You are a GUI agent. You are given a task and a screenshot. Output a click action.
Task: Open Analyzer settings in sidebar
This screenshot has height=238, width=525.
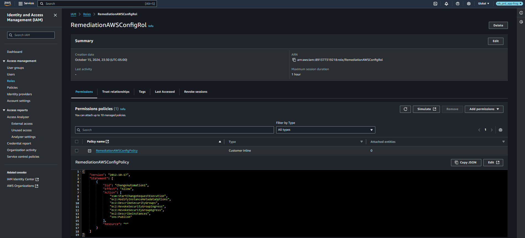click(x=23, y=137)
